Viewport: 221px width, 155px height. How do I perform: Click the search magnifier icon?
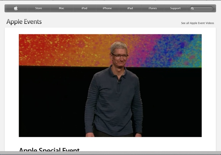pyautogui.click(x=192, y=8)
